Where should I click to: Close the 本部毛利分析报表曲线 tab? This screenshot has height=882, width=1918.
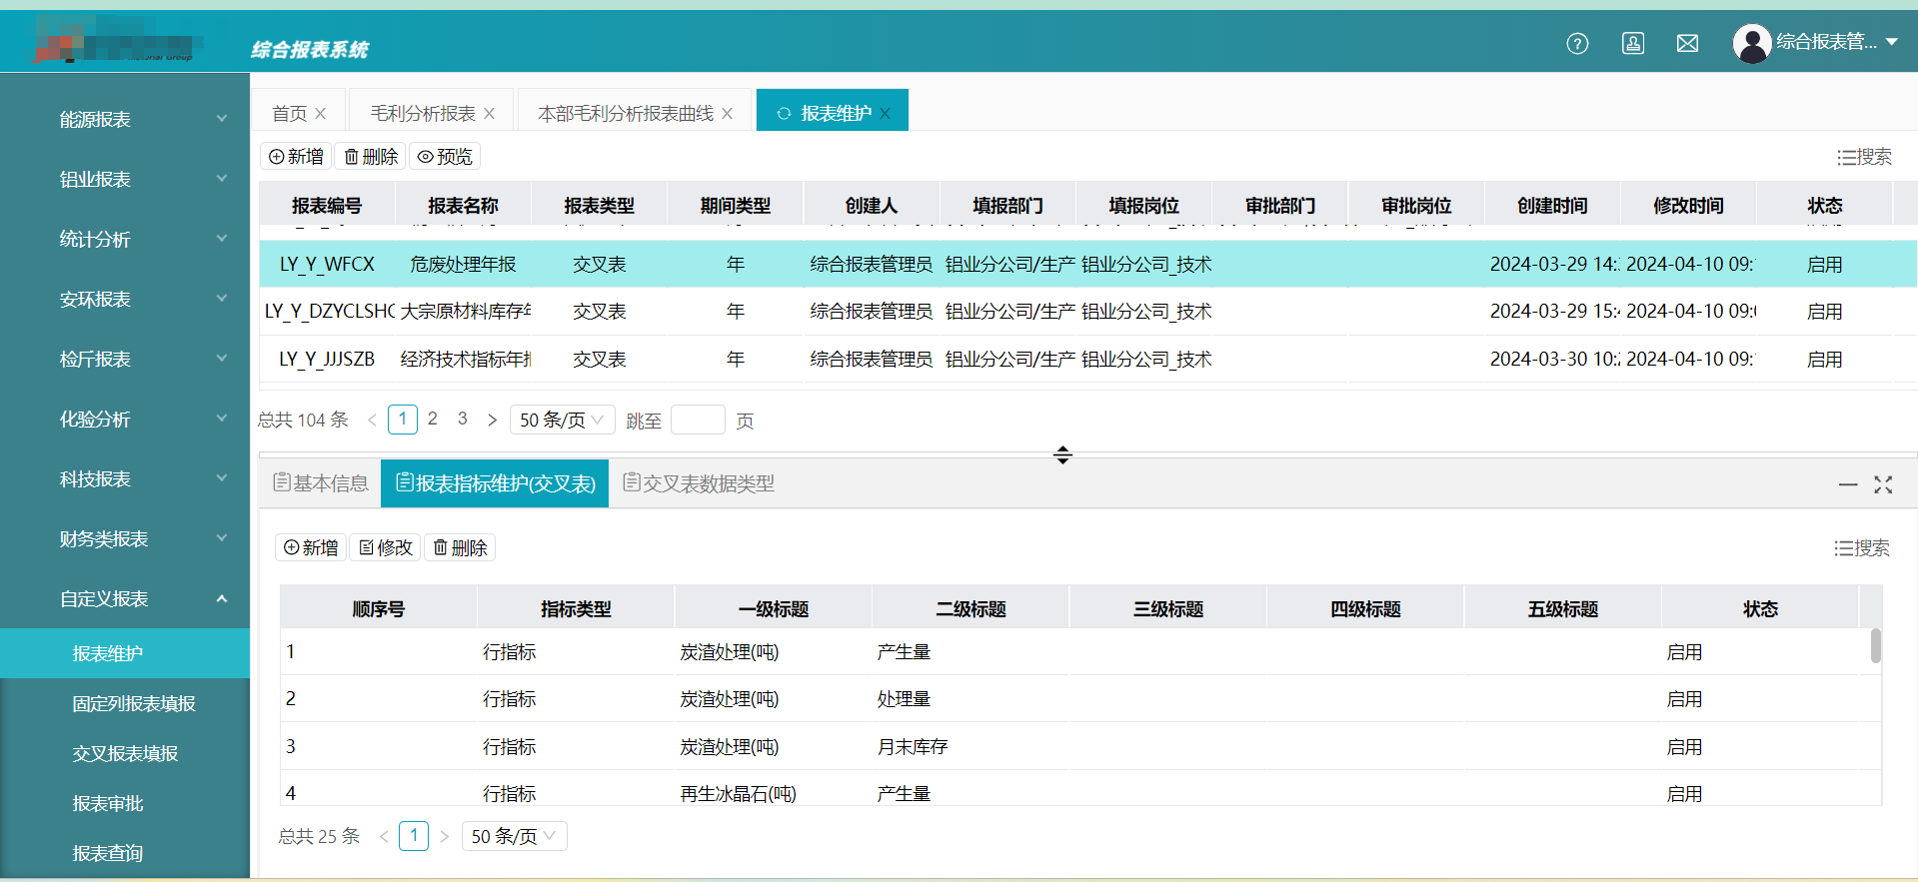728,114
